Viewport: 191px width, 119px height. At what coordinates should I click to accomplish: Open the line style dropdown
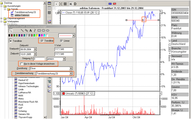pyautogui.click(x=73, y=36)
